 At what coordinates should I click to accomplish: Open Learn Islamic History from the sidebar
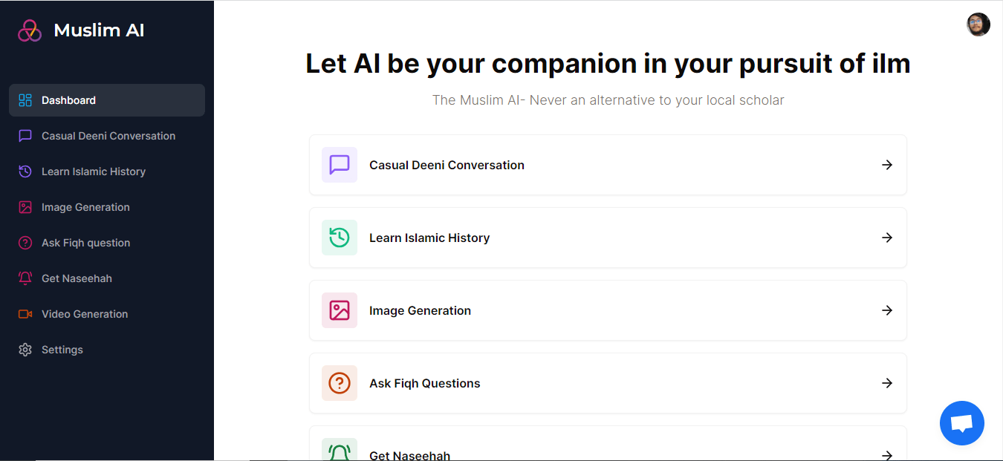point(107,171)
